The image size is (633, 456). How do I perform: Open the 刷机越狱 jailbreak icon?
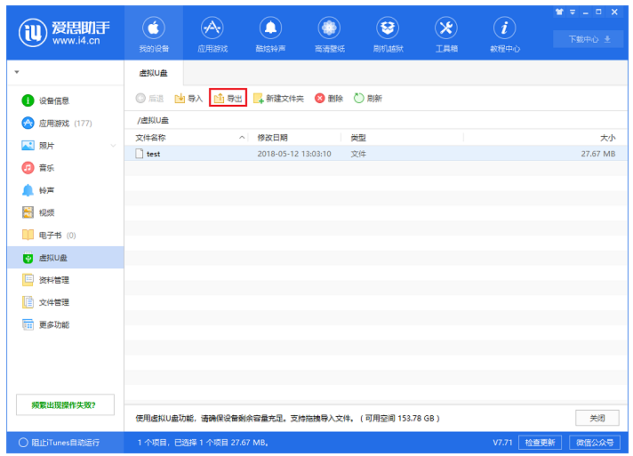388,34
